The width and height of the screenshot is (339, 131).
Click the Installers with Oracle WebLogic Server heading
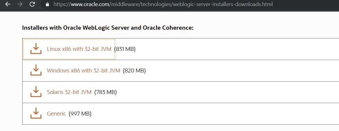coord(76,28)
